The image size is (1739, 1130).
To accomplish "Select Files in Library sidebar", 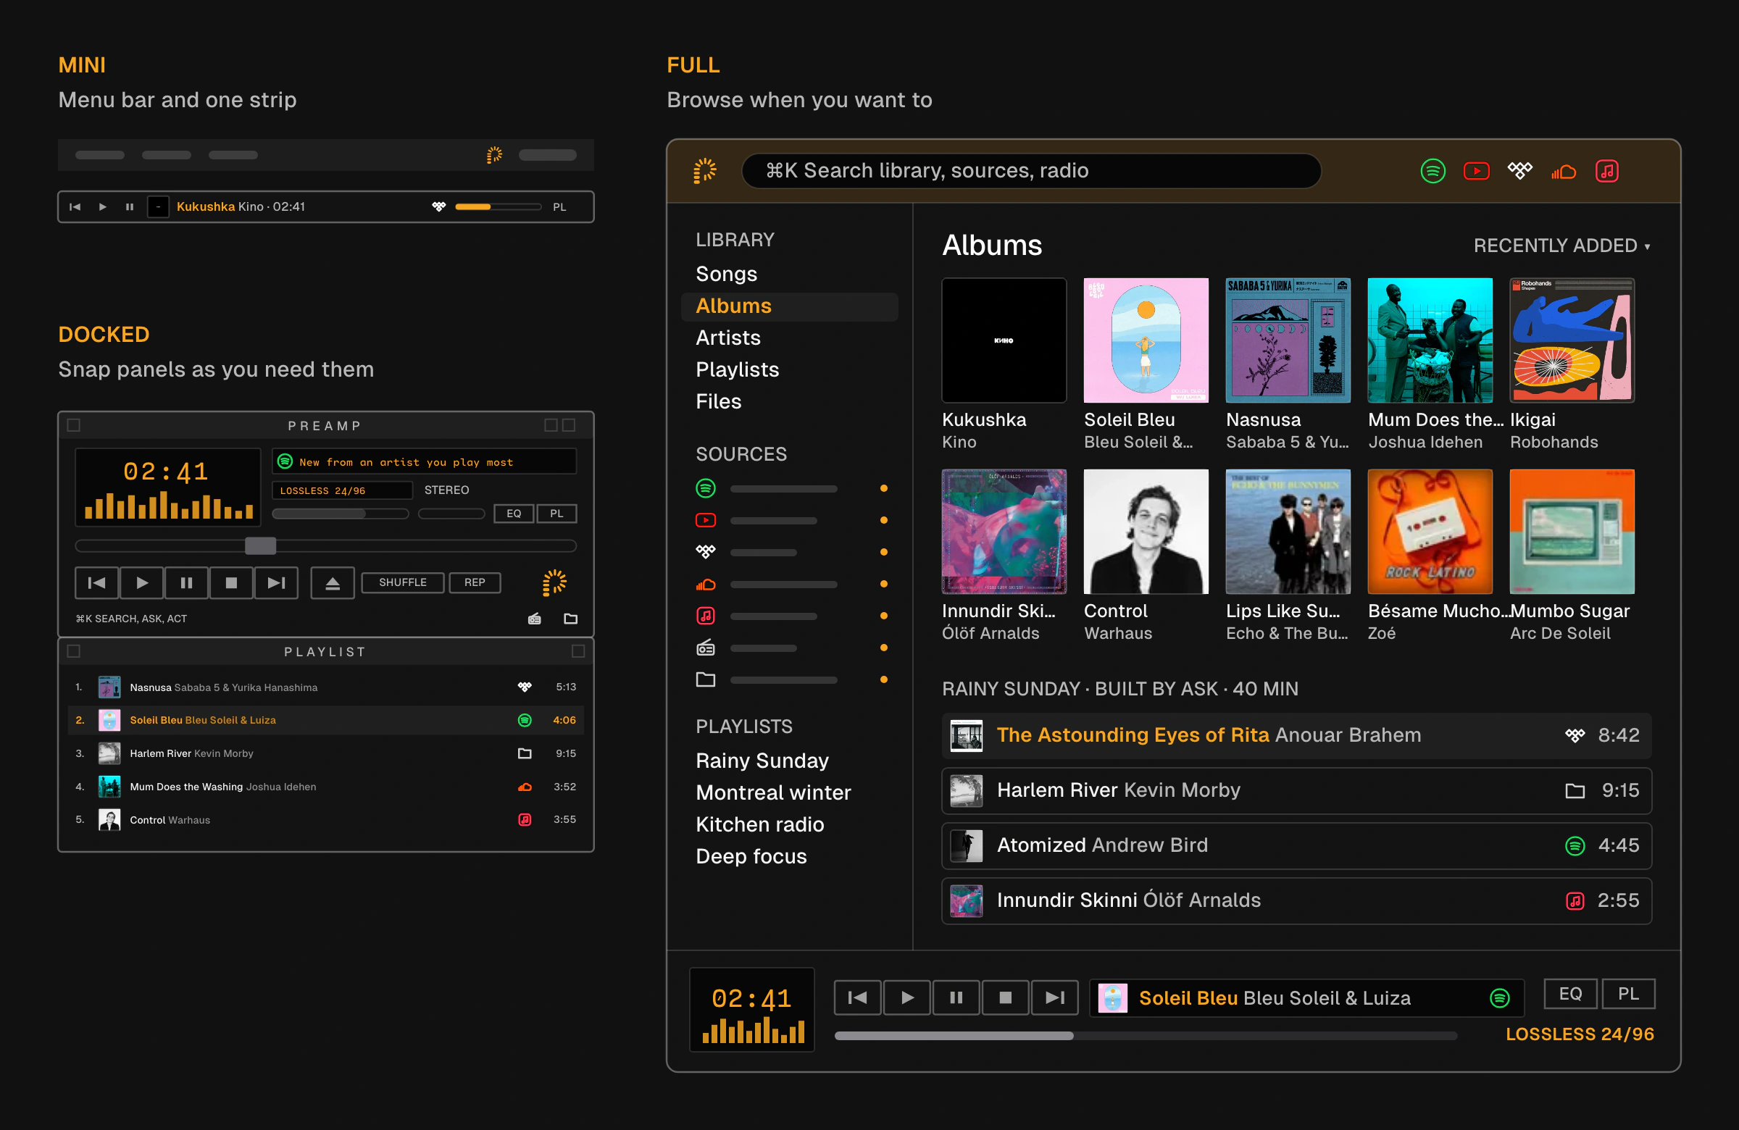I will point(718,401).
